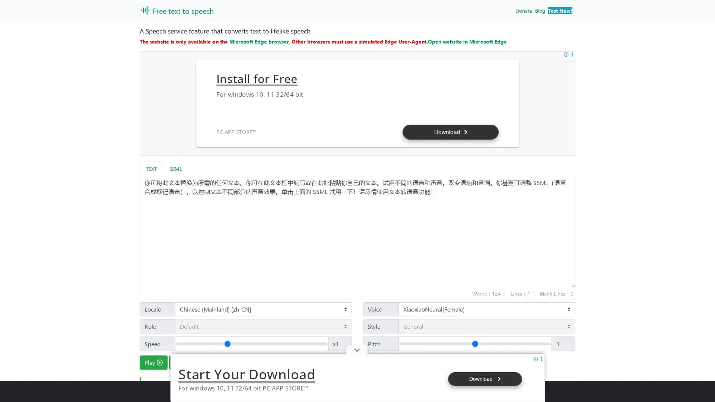Click the Play button

point(153,363)
